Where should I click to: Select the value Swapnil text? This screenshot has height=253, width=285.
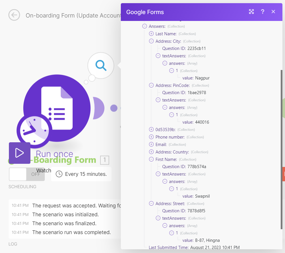(x=202, y=196)
